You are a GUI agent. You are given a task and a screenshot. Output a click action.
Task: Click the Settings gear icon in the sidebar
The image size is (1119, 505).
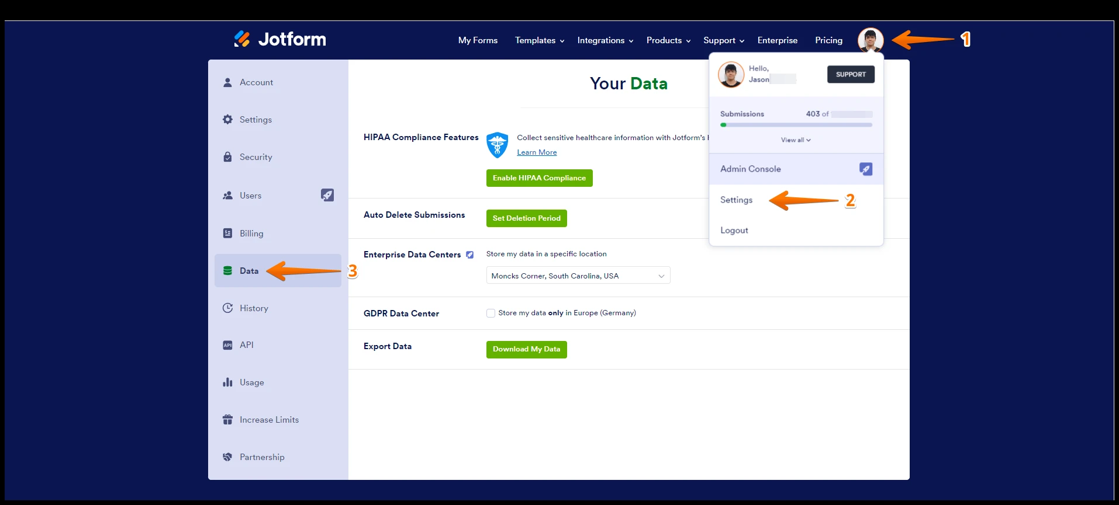227,120
